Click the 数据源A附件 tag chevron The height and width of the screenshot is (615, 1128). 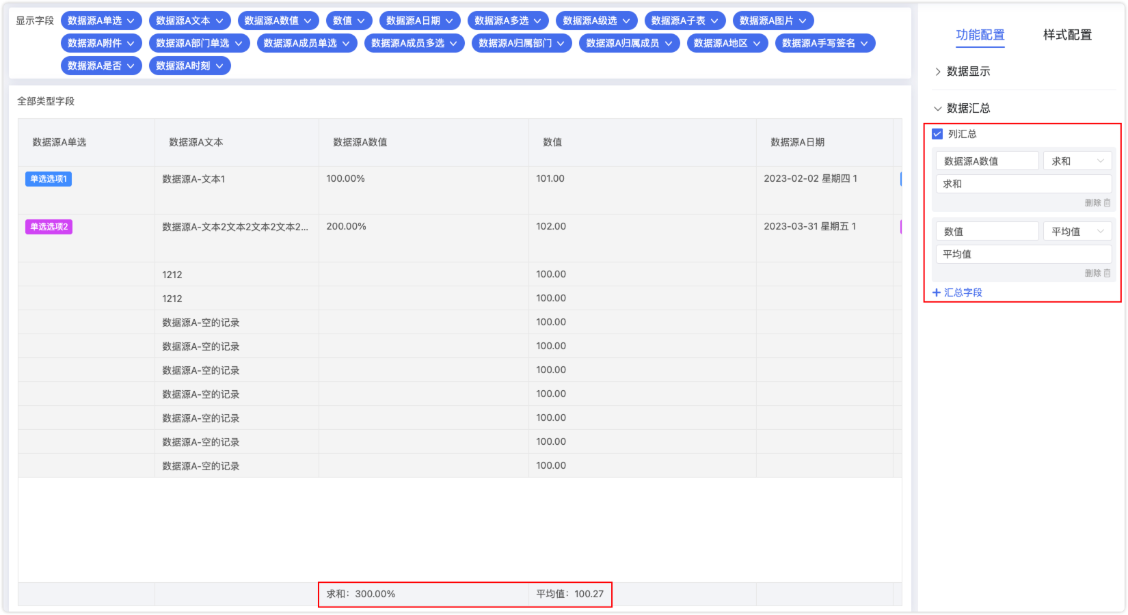click(x=131, y=44)
